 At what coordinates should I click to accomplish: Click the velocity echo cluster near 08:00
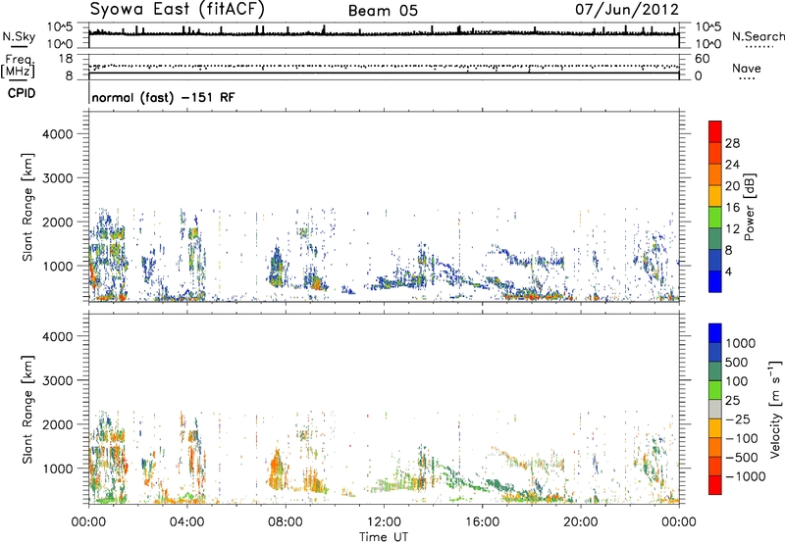click(x=277, y=470)
